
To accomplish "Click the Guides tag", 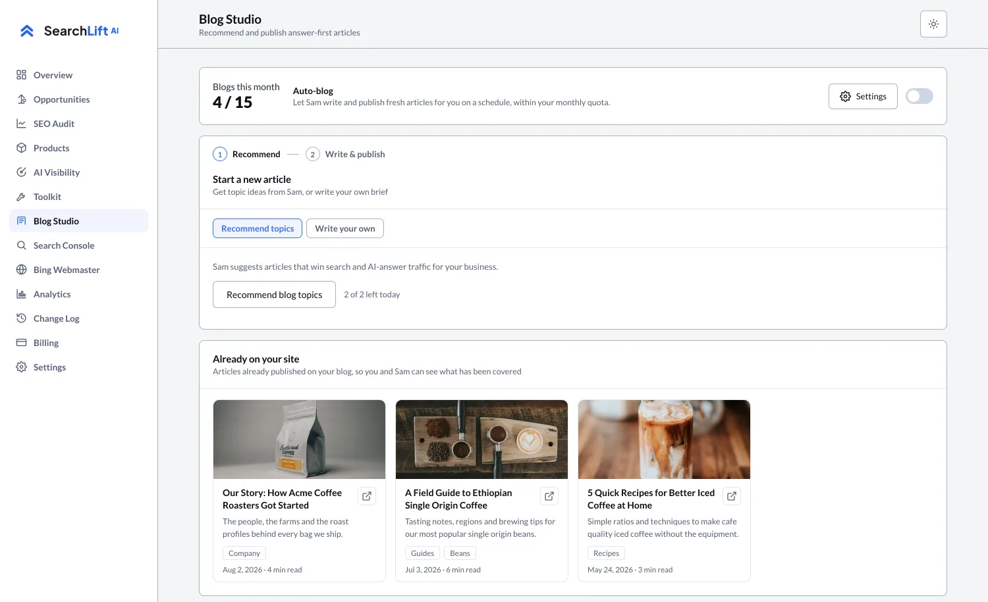I will (422, 553).
